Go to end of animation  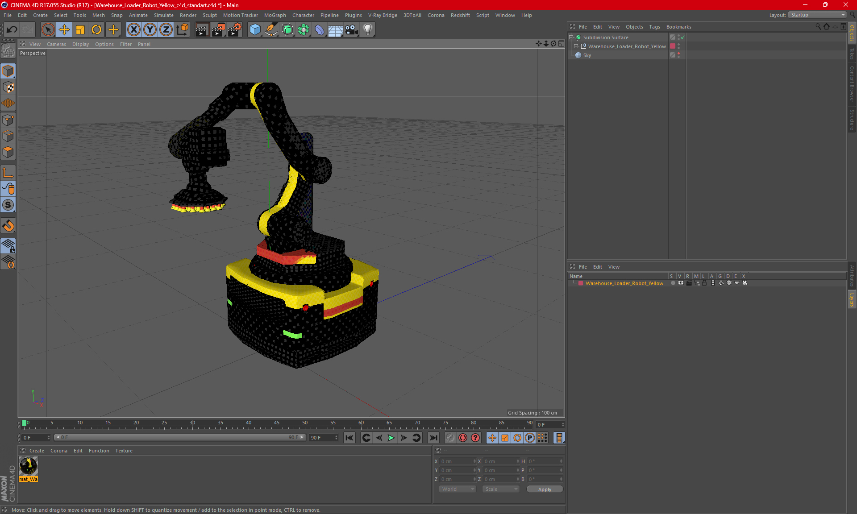tap(433, 438)
